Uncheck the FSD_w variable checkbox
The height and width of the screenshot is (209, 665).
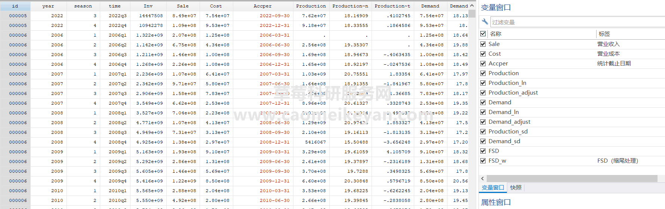coord(483,161)
